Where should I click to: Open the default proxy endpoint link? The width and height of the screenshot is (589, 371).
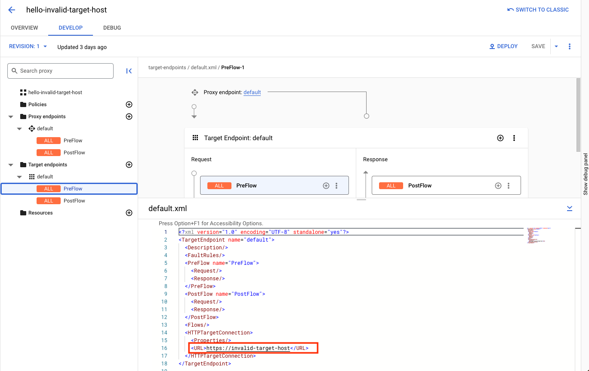pos(252,92)
